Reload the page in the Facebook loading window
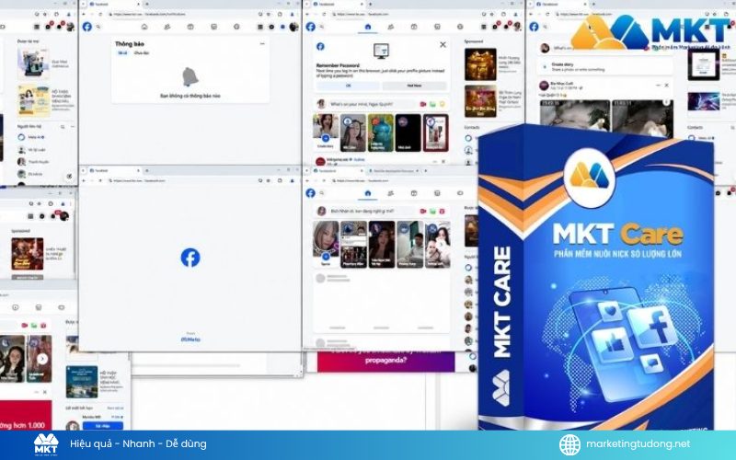 tap(100, 180)
